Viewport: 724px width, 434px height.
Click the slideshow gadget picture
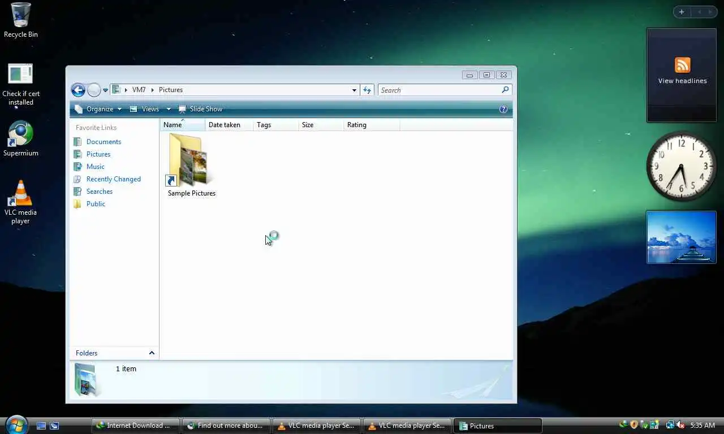(682, 237)
